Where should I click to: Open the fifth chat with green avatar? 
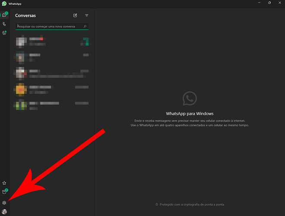(x=52, y=106)
